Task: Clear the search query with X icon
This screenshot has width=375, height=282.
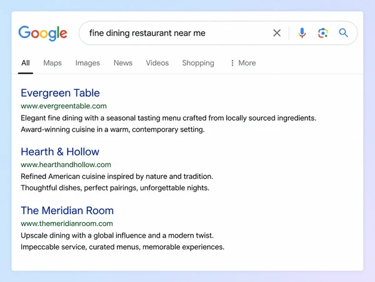Action: pyautogui.click(x=277, y=32)
